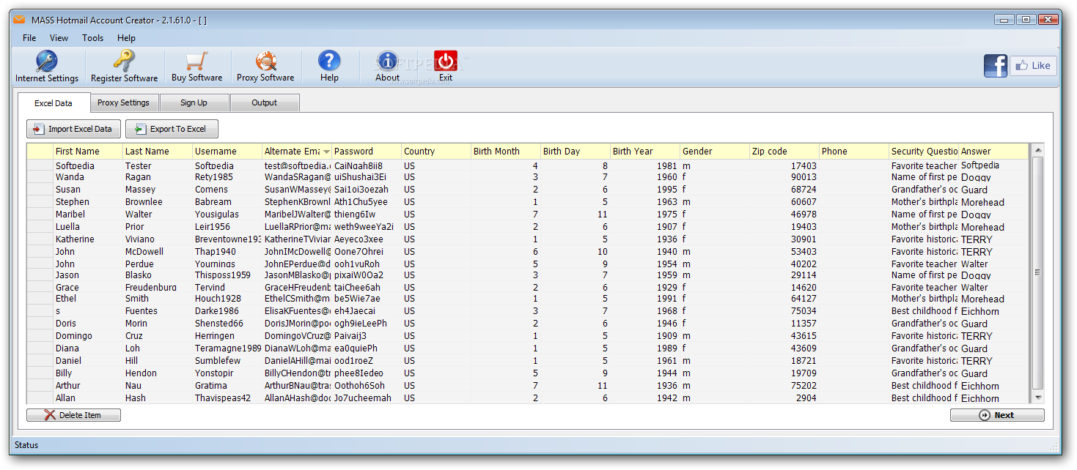This screenshot has width=1077, height=470.
Task: Select last name cell 'Freudenburg'
Action: click(x=158, y=288)
